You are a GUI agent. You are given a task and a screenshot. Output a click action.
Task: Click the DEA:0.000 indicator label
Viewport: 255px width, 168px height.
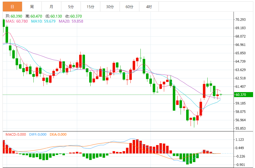(58, 135)
